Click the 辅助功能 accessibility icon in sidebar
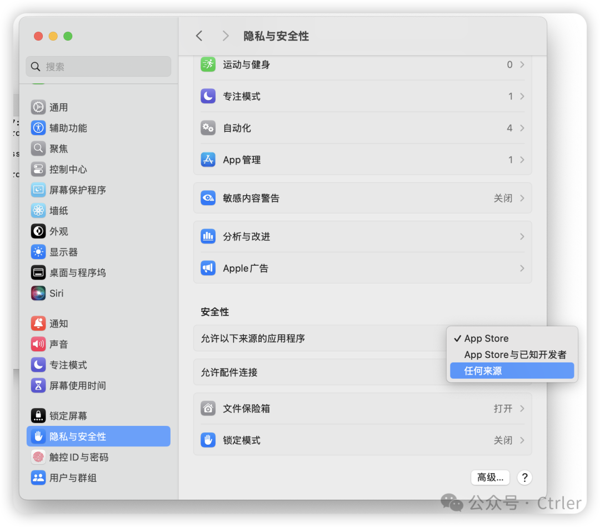The image size is (600, 527). (x=38, y=128)
